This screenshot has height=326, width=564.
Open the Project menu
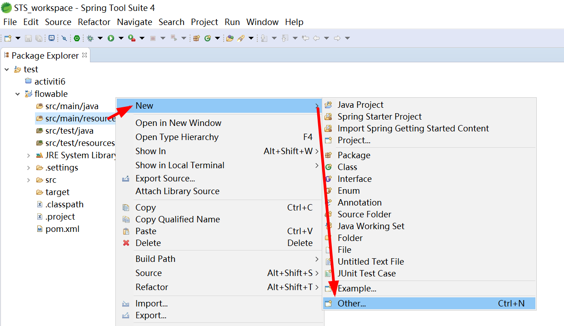coord(205,22)
